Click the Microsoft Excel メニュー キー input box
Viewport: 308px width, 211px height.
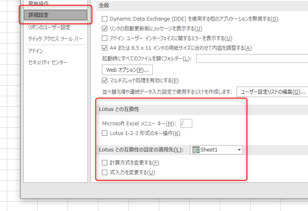186,124
